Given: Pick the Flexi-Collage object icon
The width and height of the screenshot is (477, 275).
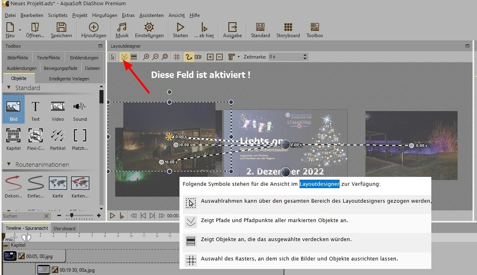Looking at the screenshot, I should coord(36,138).
